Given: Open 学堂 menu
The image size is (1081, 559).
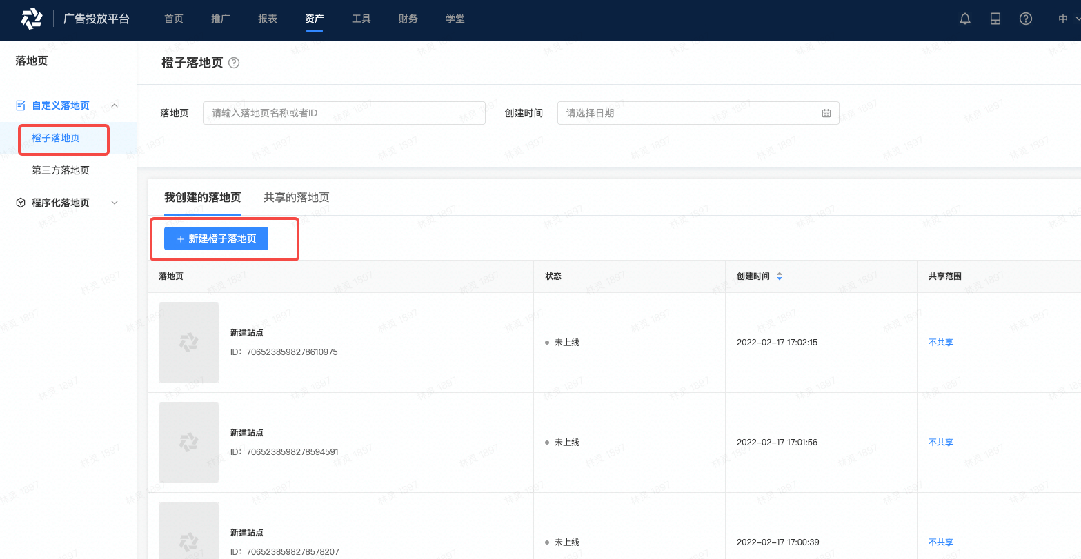Looking at the screenshot, I should point(455,19).
